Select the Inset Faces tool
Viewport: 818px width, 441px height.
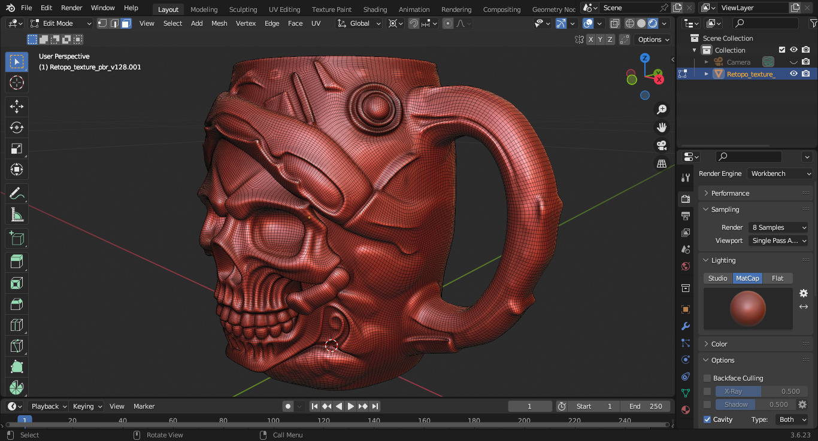point(17,282)
